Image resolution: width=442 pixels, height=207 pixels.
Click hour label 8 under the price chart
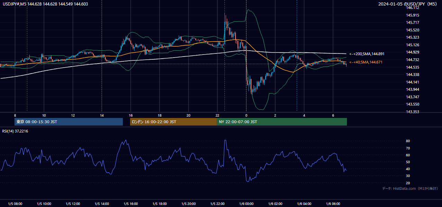point(15,115)
